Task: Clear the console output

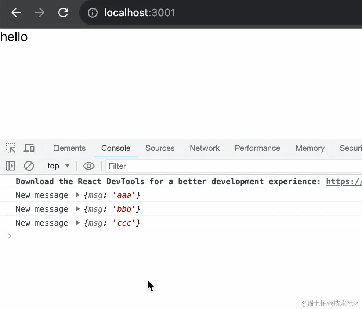Action: click(x=29, y=166)
